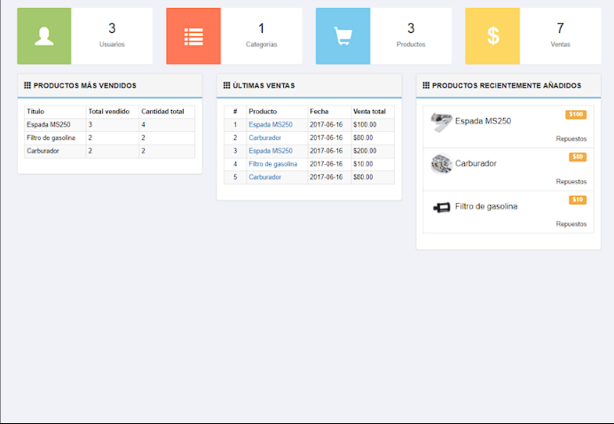Click the Venta total column header
The image size is (614, 424).
click(x=369, y=112)
